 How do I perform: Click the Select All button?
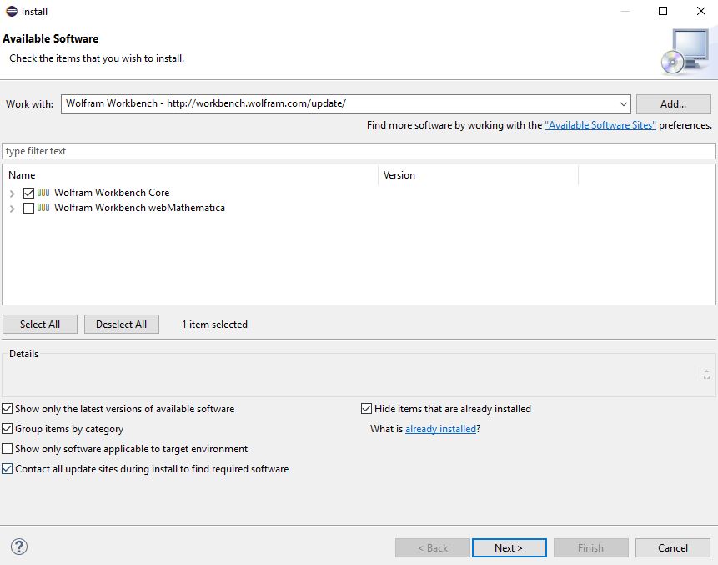coord(40,325)
